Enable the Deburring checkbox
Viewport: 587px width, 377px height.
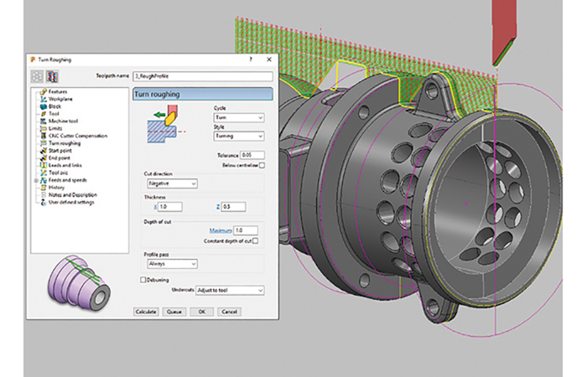pos(143,280)
